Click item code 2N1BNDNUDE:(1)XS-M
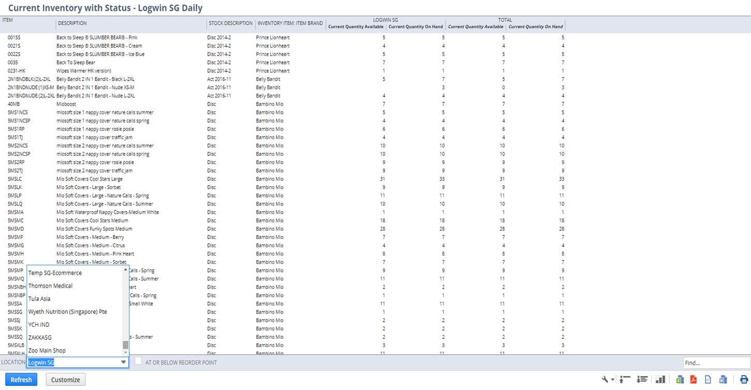The image size is (751, 390). point(31,87)
